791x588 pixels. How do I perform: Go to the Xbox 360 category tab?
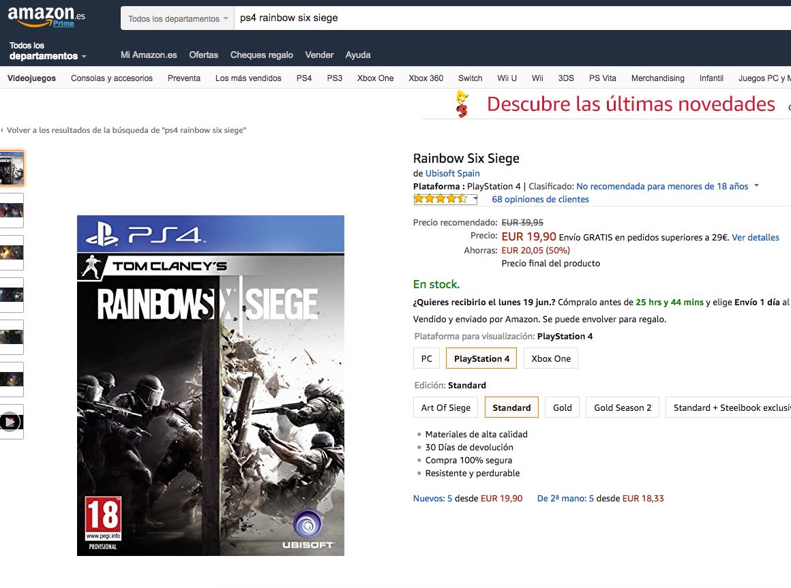tap(426, 78)
